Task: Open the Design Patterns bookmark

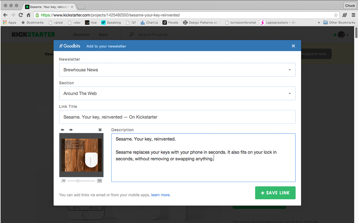Action: [202, 23]
